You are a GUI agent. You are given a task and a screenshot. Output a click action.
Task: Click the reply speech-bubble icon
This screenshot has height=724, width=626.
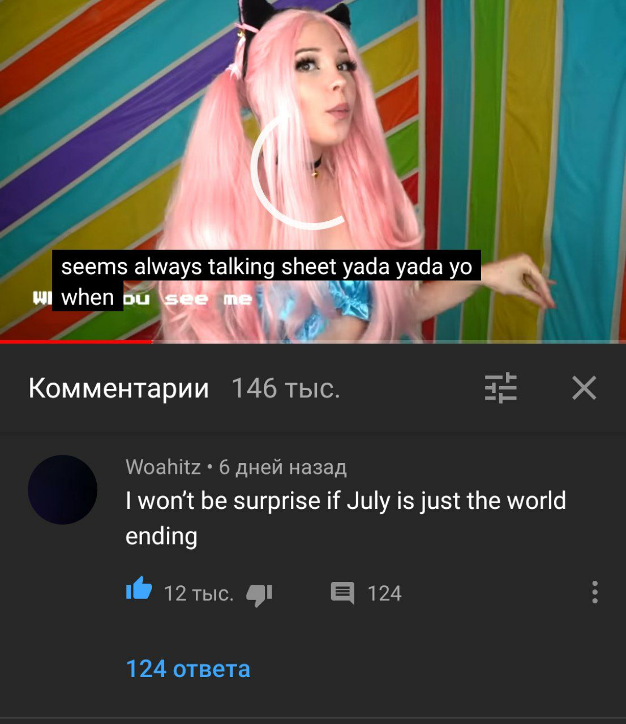pos(342,593)
